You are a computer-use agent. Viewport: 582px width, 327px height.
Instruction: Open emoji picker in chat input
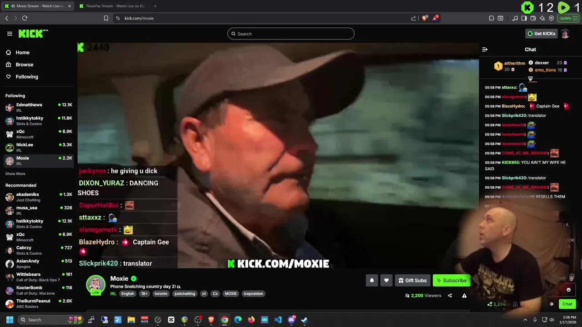(x=568, y=290)
